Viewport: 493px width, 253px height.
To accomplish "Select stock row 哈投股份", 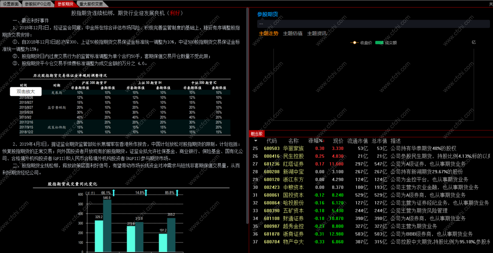I will pyautogui.click(x=371, y=203).
